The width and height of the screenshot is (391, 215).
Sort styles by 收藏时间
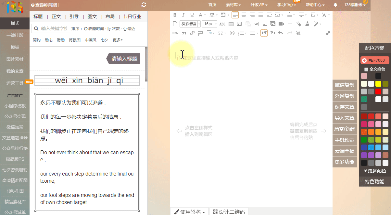click(94, 29)
